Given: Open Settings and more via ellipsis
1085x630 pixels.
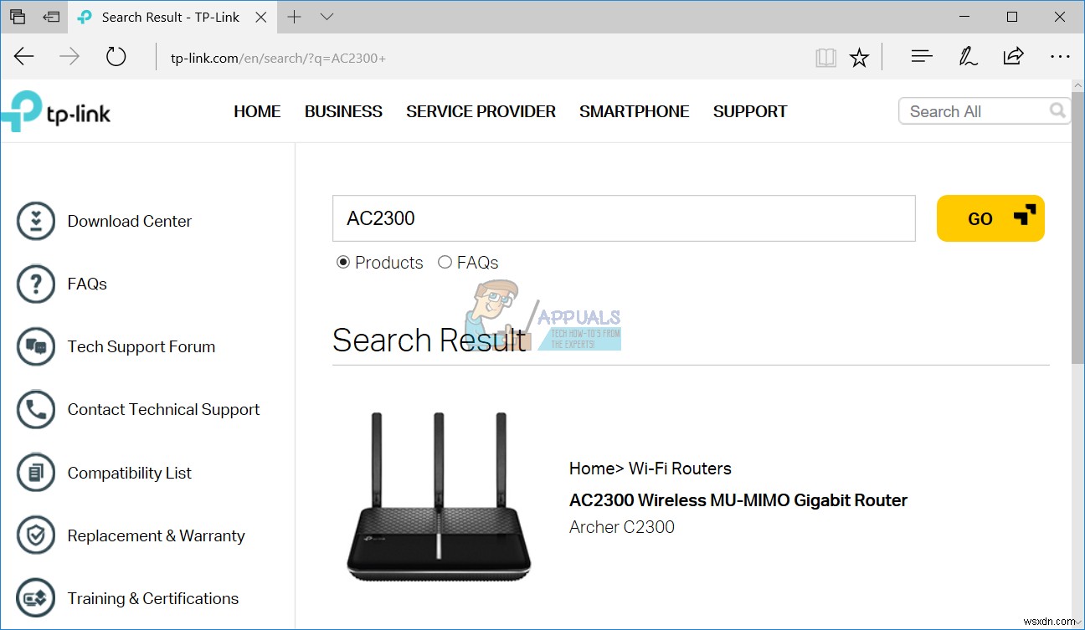Looking at the screenshot, I should (x=1060, y=57).
